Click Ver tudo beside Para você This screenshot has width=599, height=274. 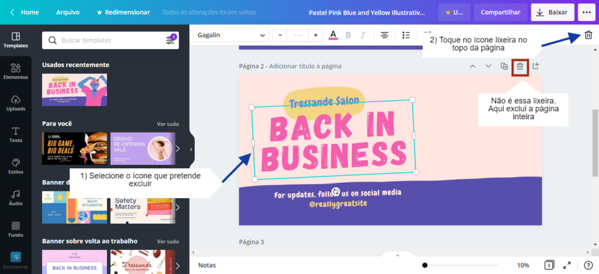(168, 124)
